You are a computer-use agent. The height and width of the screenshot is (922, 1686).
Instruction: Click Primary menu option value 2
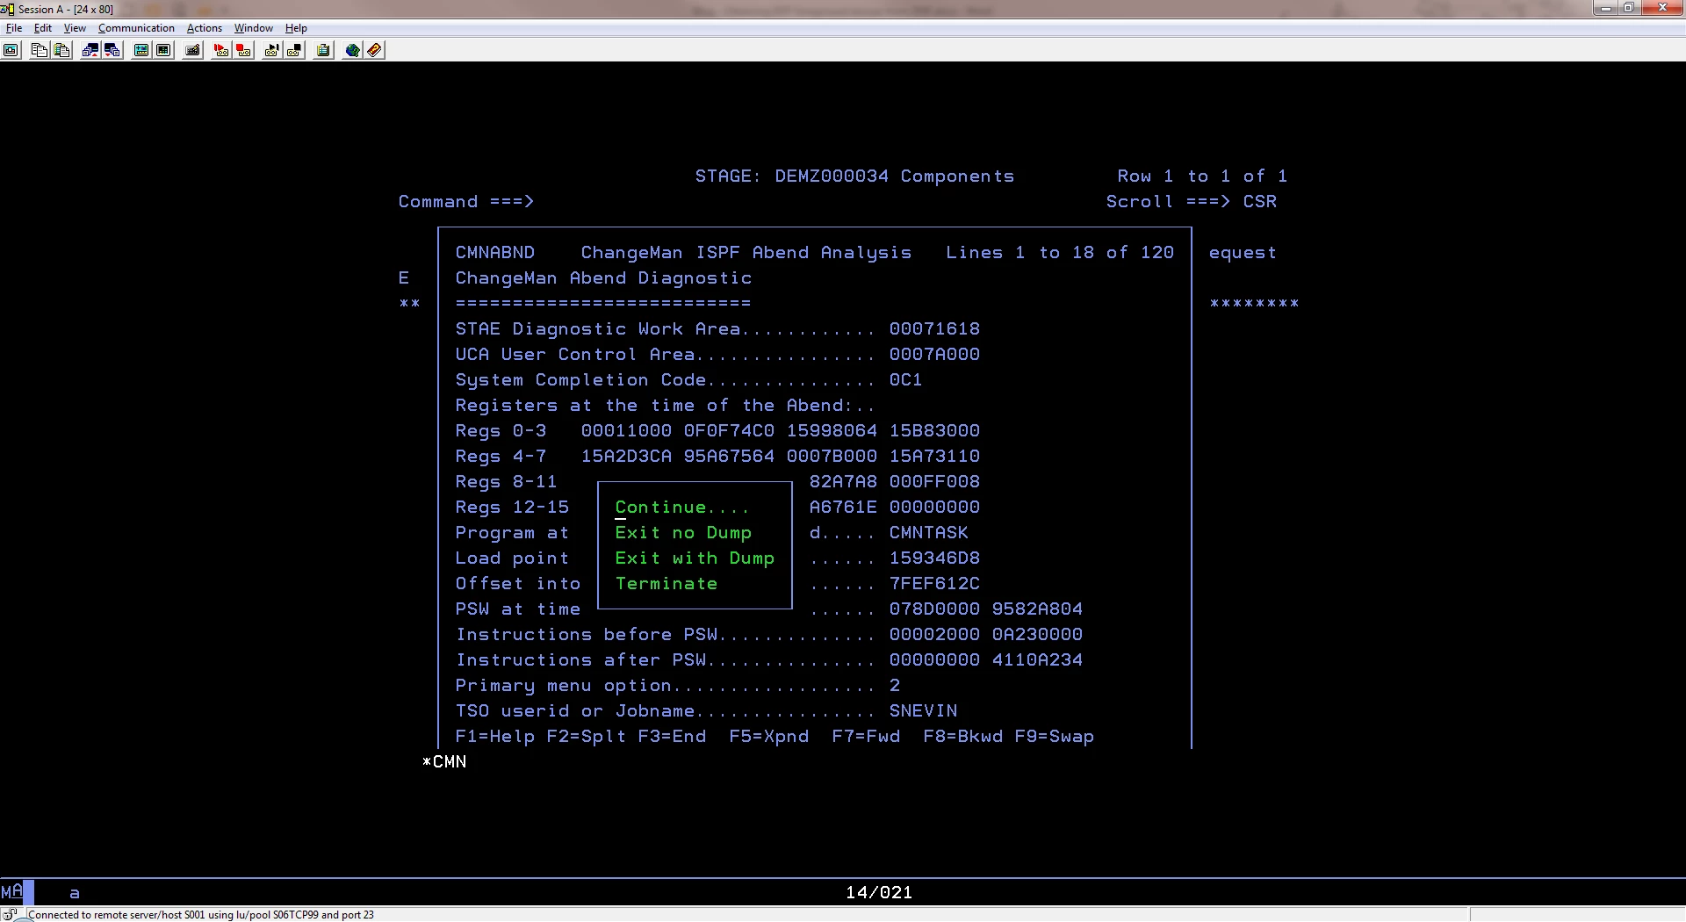pyautogui.click(x=894, y=685)
